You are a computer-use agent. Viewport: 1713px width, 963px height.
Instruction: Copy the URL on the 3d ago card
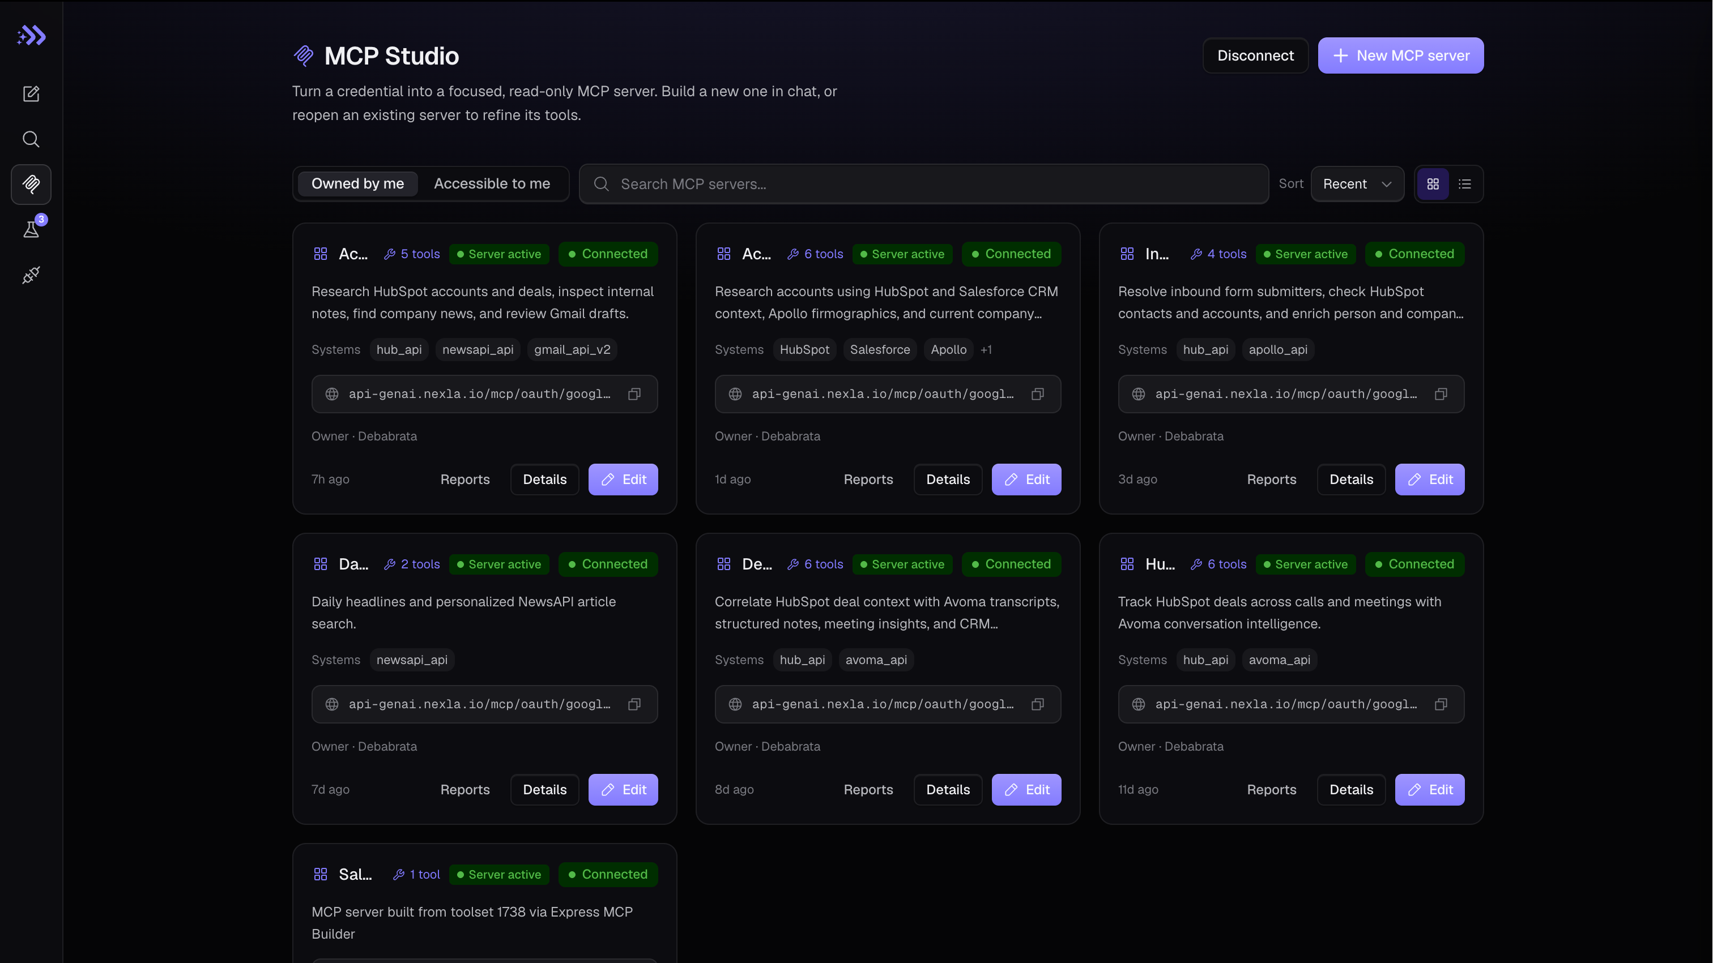1441,394
